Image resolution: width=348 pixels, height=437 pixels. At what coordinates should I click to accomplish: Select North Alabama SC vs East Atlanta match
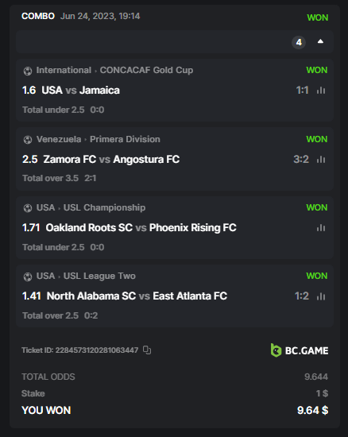pyautogui.click(x=137, y=296)
